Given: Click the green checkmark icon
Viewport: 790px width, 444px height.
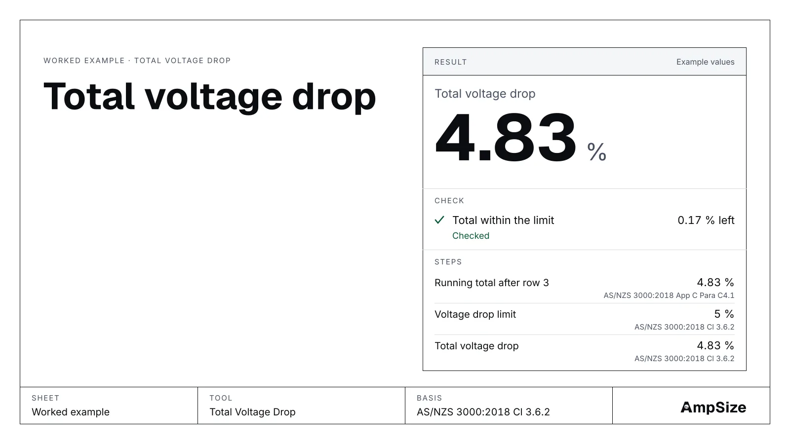Looking at the screenshot, I should coord(439,220).
